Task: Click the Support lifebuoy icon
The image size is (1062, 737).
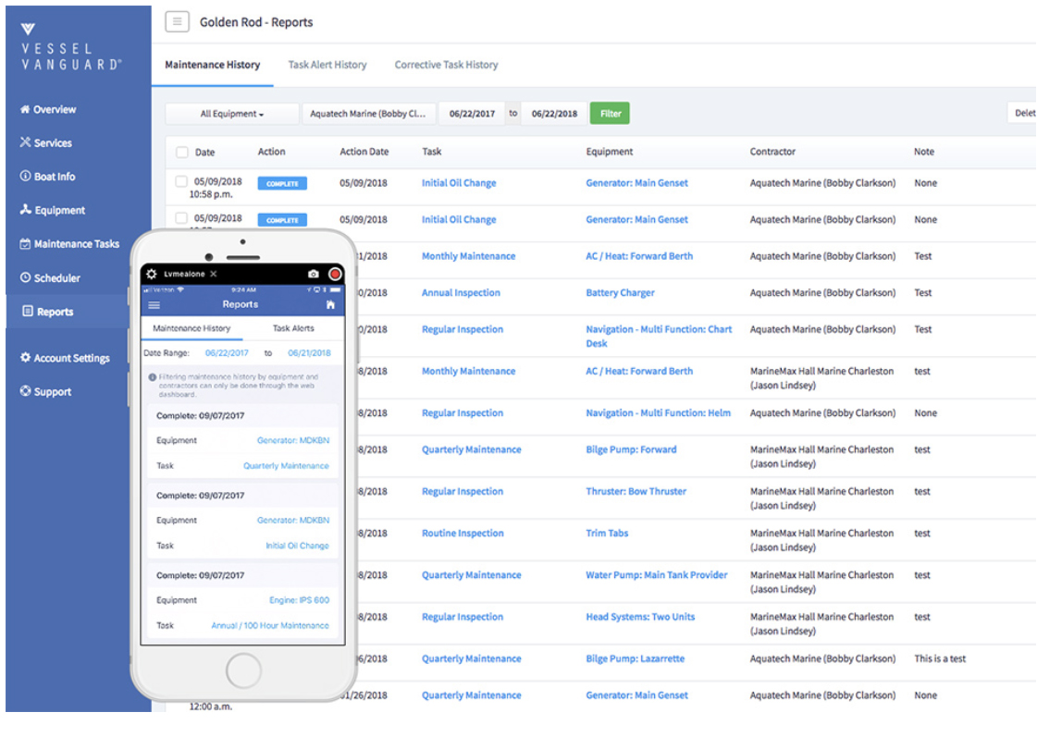Action: [25, 391]
